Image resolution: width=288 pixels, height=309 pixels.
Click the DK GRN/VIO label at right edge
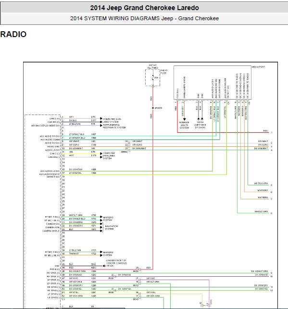pos(262,275)
